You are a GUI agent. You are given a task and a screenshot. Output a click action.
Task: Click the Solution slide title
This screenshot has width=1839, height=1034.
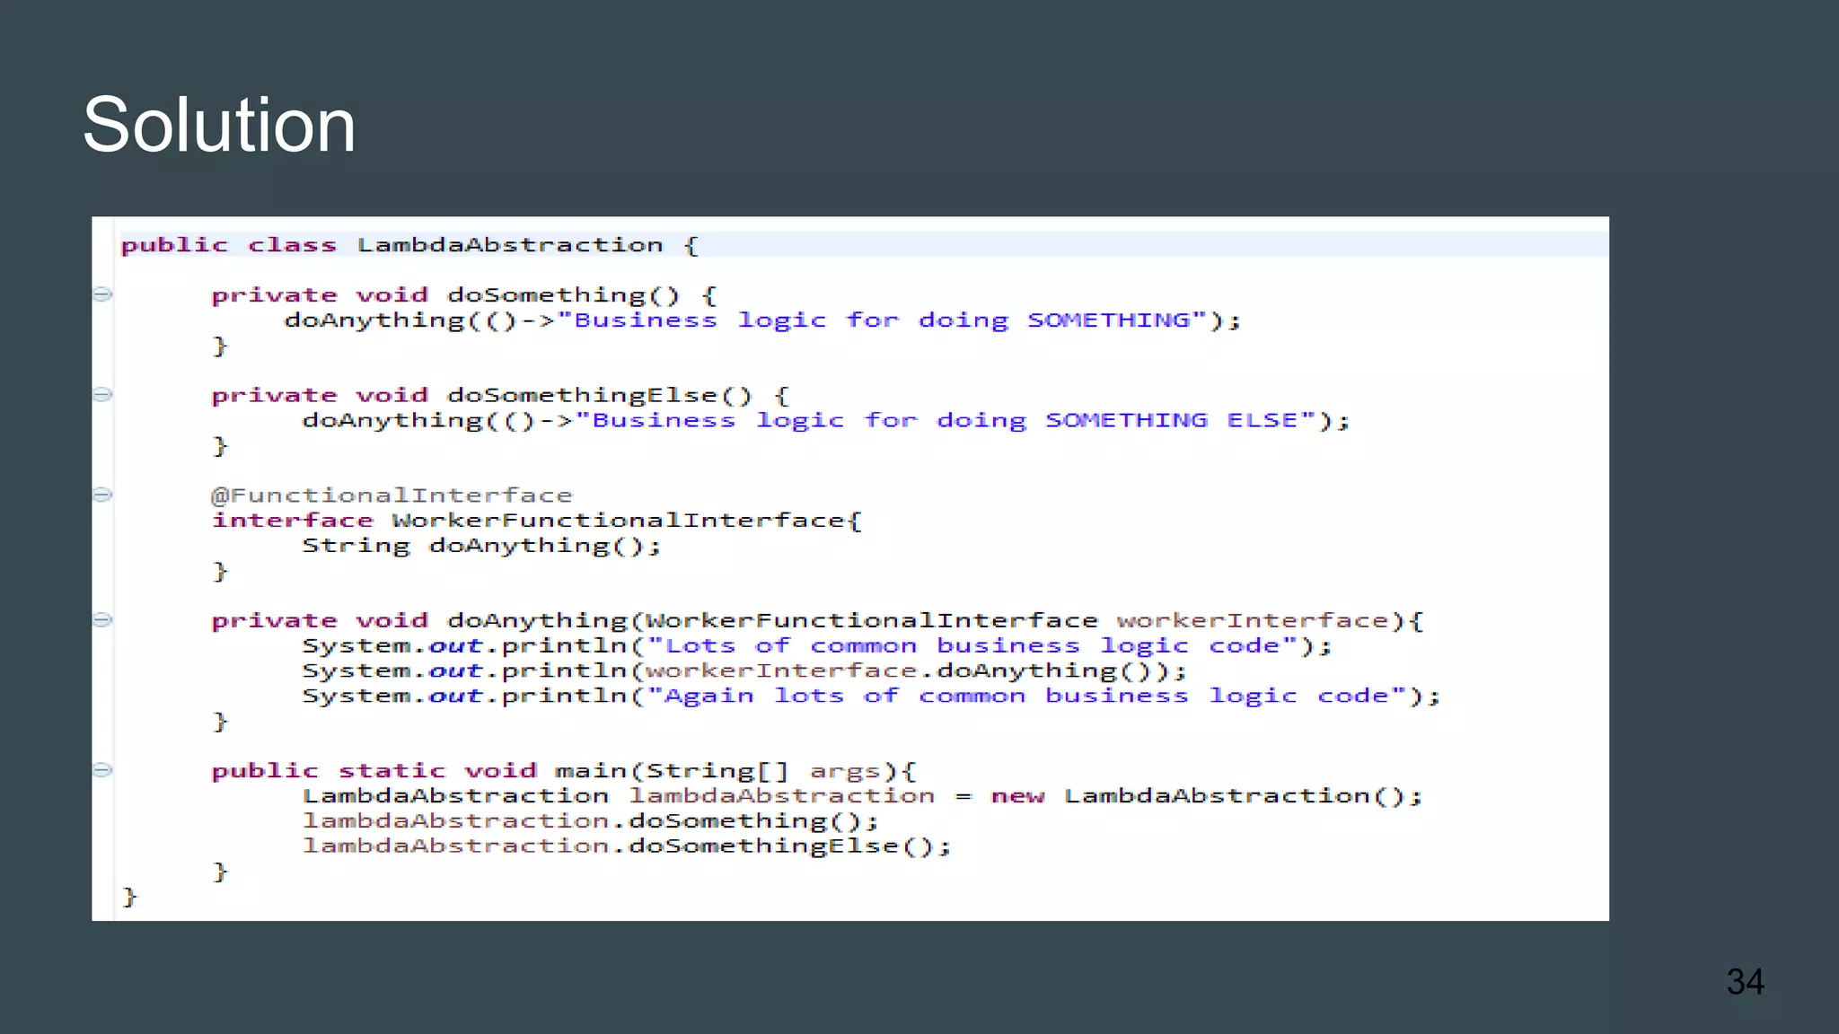219,125
